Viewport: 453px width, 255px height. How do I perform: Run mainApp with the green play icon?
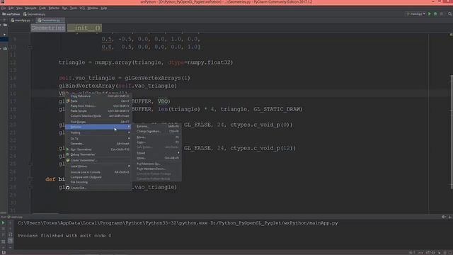[430, 14]
